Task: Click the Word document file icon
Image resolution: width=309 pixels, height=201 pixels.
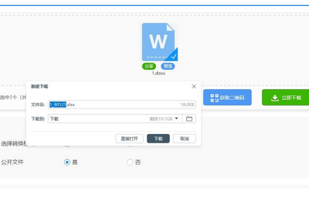Action: (x=160, y=42)
